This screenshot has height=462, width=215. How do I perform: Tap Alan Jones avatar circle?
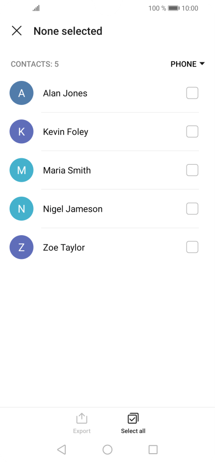coord(21,93)
